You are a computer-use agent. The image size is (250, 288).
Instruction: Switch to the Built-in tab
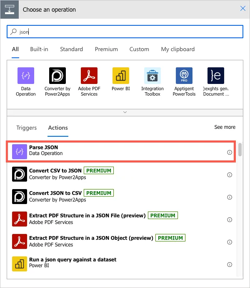coord(39,49)
